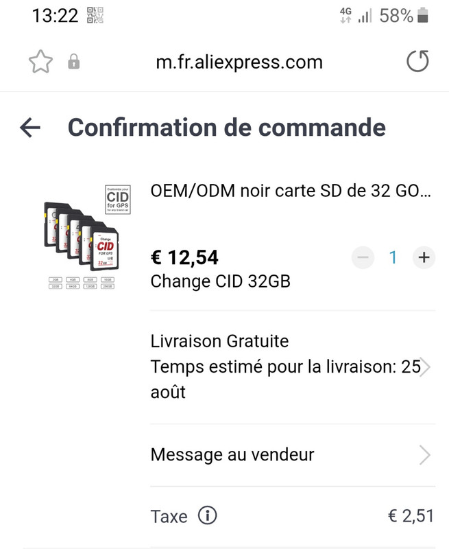Decrease quantity with the minus button
The width and height of the screenshot is (449, 549).
(363, 258)
